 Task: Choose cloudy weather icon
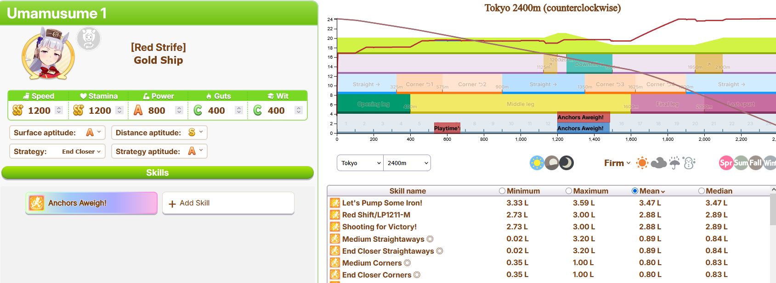[x=658, y=163]
